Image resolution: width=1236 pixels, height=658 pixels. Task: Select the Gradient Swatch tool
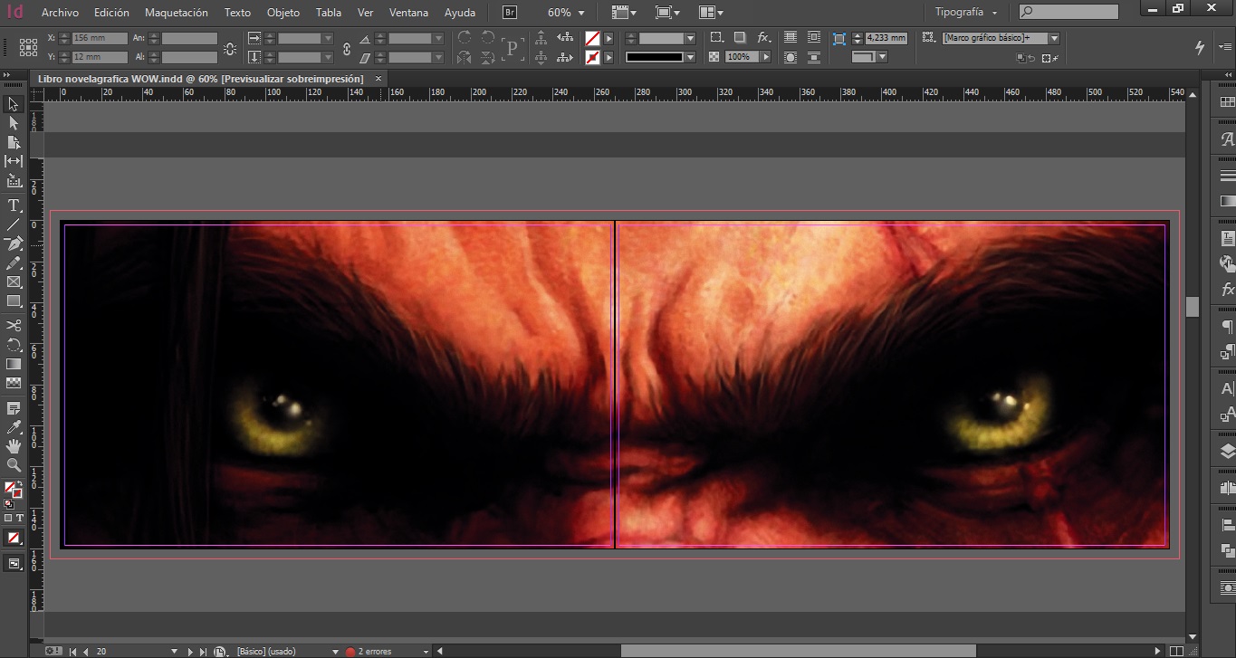pos(14,363)
